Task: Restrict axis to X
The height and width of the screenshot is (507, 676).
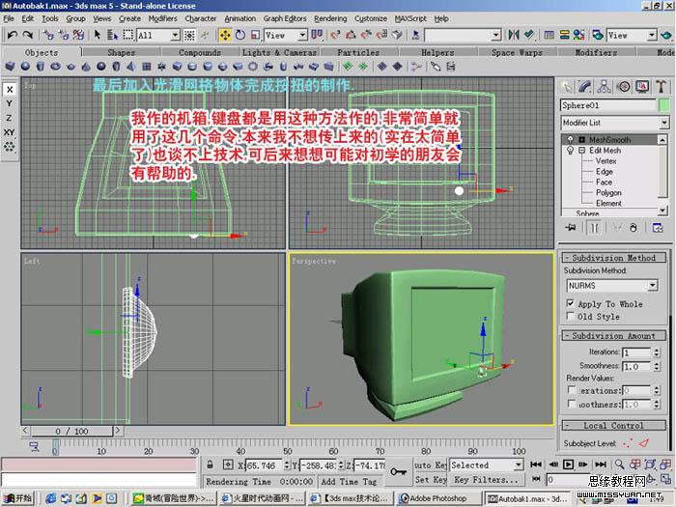Action: (x=10, y=90)
